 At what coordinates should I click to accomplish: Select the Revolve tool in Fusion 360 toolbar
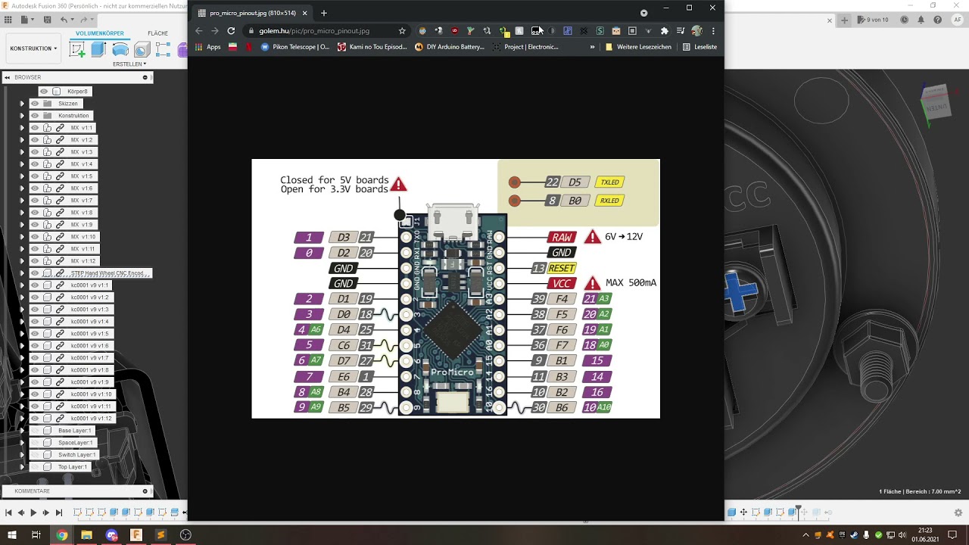[x=120, y=50]
